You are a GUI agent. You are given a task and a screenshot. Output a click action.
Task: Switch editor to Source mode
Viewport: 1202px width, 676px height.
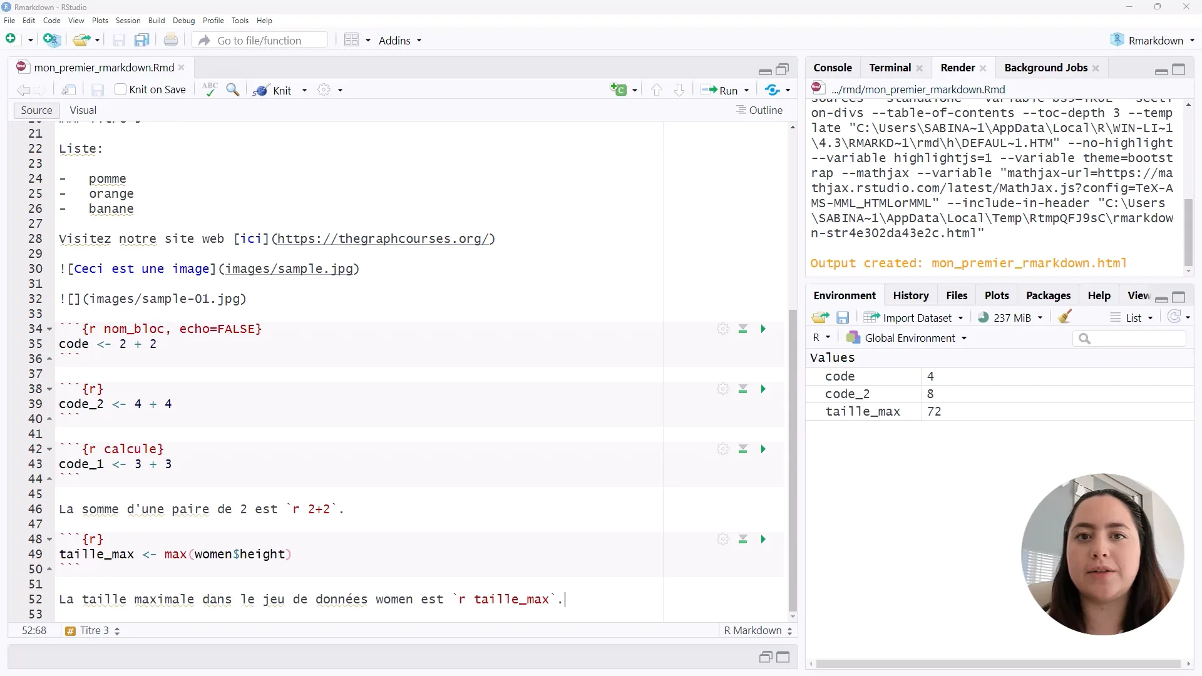[36, 110]
